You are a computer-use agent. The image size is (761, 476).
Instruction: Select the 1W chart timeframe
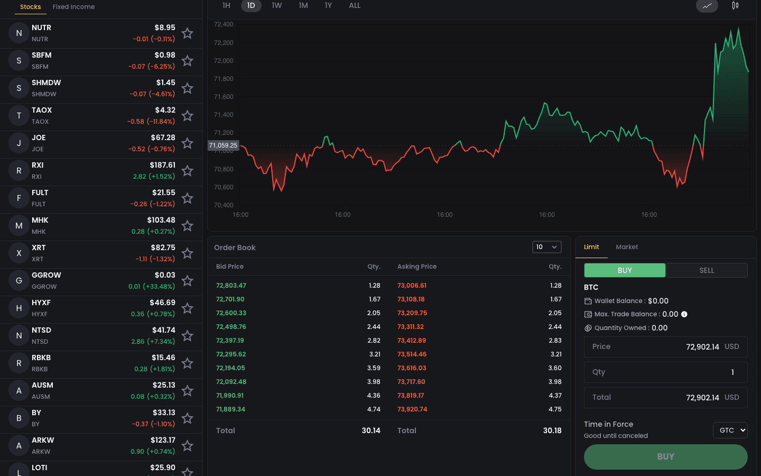pyautogui.click(x=276, y=6)
